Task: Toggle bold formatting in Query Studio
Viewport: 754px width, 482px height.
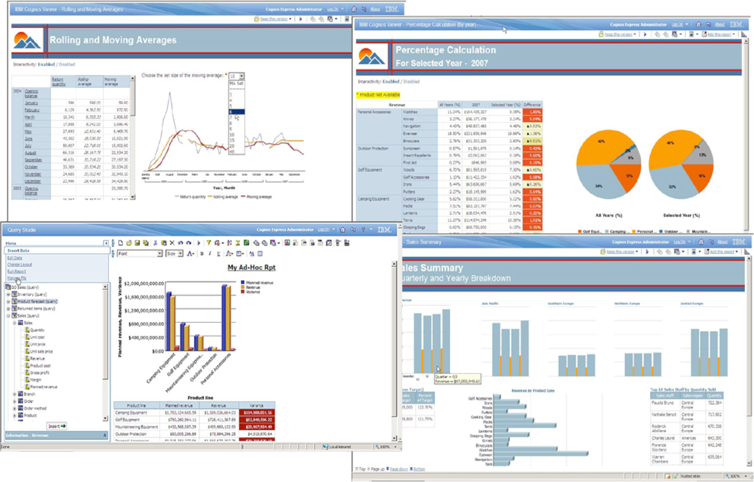Action: coord(202,254)
